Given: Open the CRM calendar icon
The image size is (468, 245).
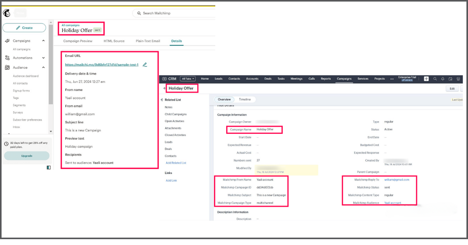Looking at the screenshot, I should tap(450, 79).
